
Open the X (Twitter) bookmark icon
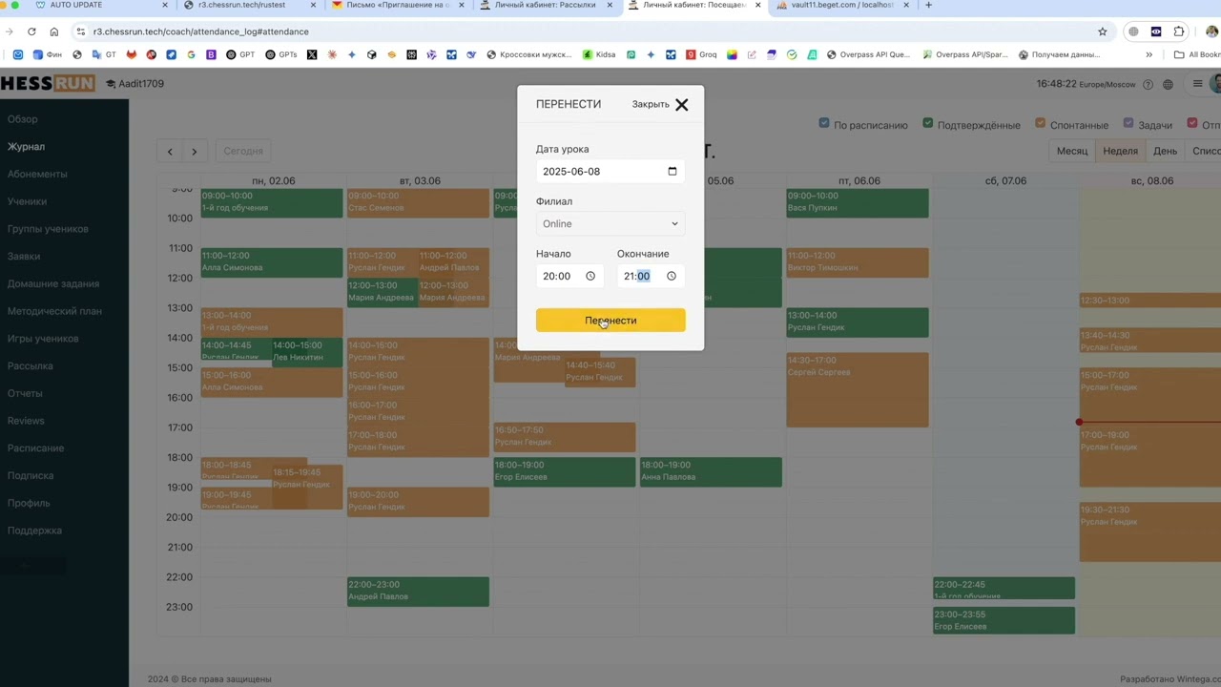[x=312, y=55]
